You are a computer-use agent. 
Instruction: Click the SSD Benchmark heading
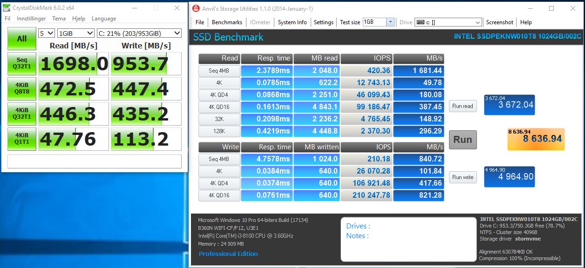pyautogui.click(x=228, y=37)
